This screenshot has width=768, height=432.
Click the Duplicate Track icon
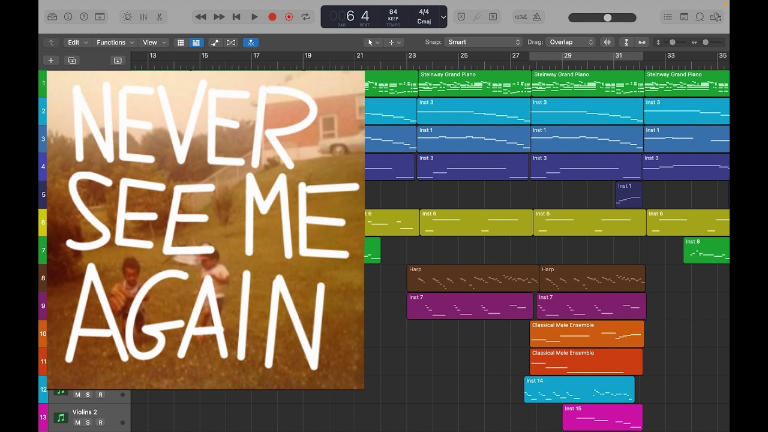[72, 61]
